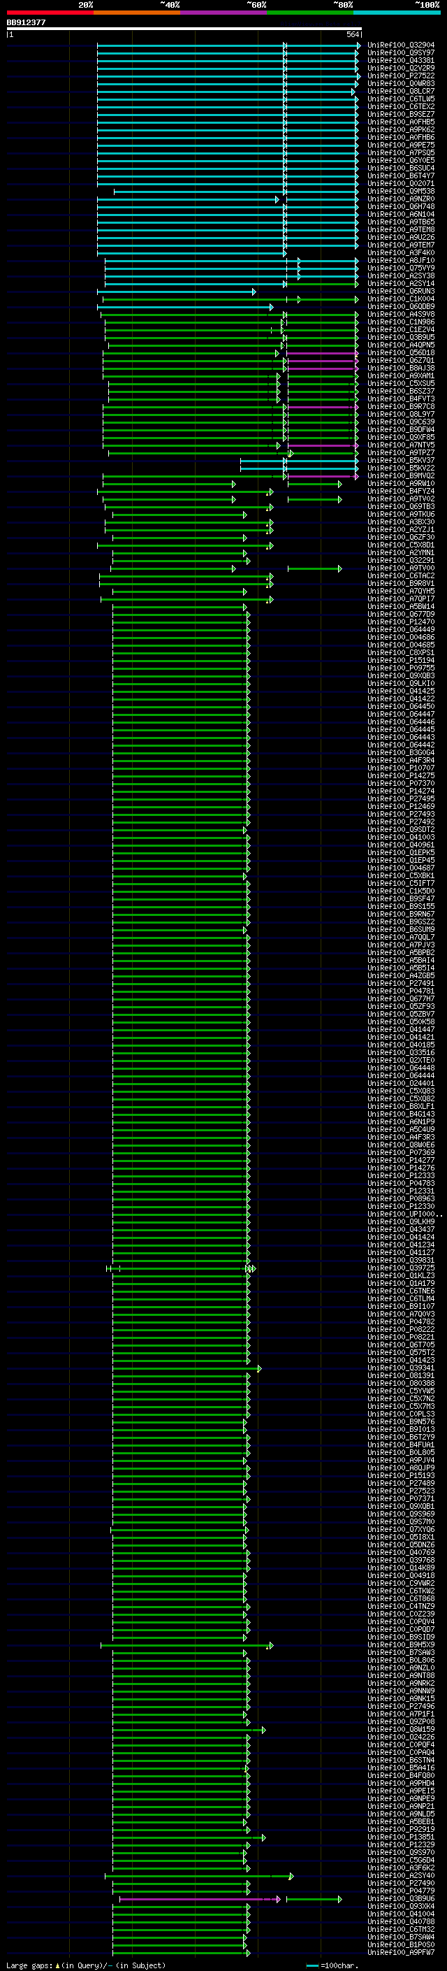Viewport: 447px width, 1971px height.
Task: Click the green ~80% color legend bar
Action: coord(310,13)
